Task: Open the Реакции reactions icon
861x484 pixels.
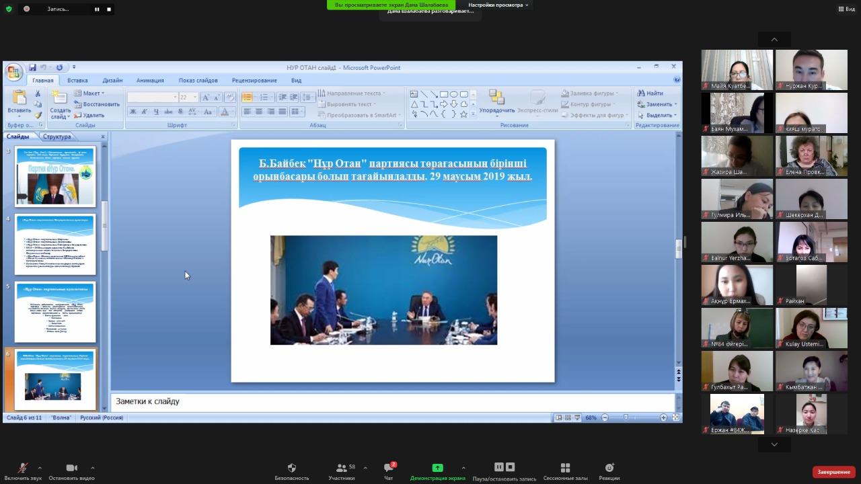Action: 609,469
